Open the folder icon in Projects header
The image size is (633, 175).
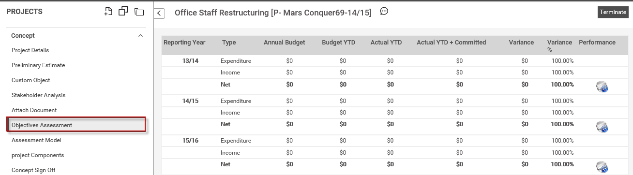point(139,12)
